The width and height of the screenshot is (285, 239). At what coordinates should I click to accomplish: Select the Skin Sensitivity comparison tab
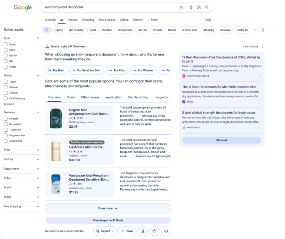pyautogui.click(x=138, y=97)
